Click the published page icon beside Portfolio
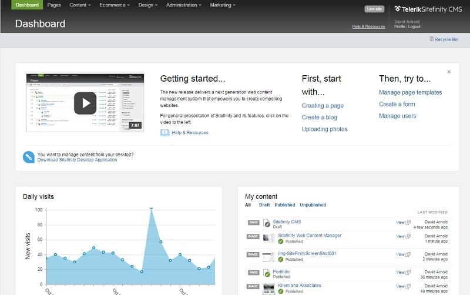Screen dimensions: 470x295 click(267, 273)
